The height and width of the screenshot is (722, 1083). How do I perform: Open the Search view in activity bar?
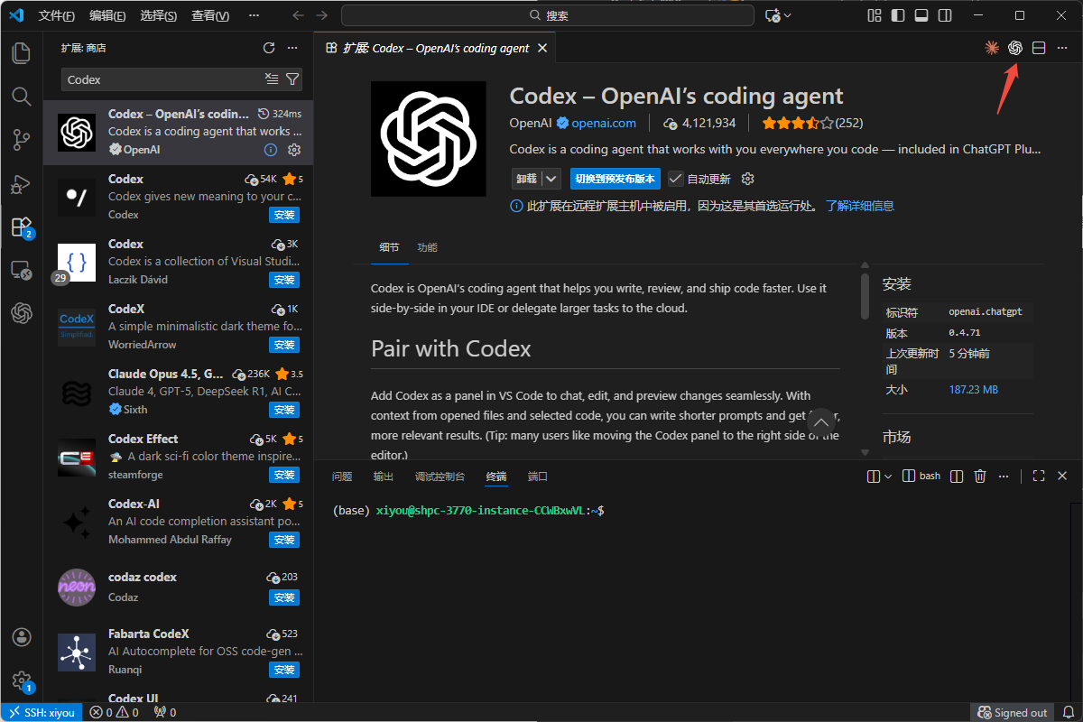coord(22,96)
